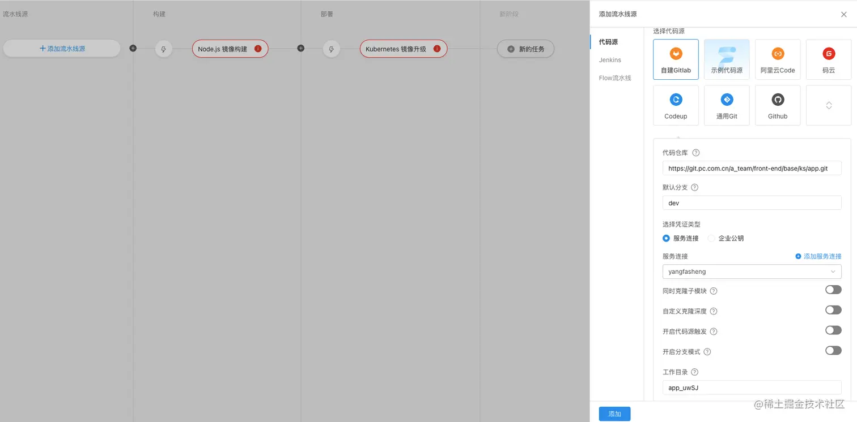Viewport: 857px width, 422px height.
Task: Click help icon next to 代码仓库
Action: (x=696, y=153)
